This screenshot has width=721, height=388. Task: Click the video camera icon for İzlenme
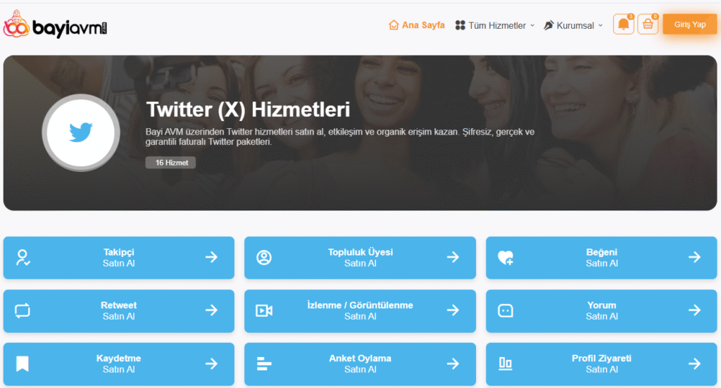click(264, 311)
